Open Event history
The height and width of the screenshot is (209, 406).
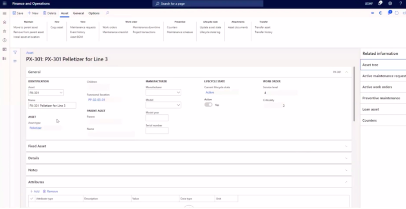pyautogui.click(x=78, y=32)
